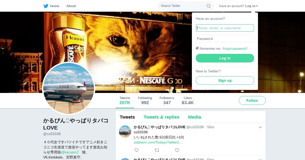Toggle the Remember me checkbox
Screen dimensions: 305x160
(x=197, y=48)
